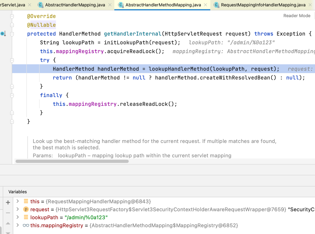Toggle fold marker at @Override annotation

(12, 17)
